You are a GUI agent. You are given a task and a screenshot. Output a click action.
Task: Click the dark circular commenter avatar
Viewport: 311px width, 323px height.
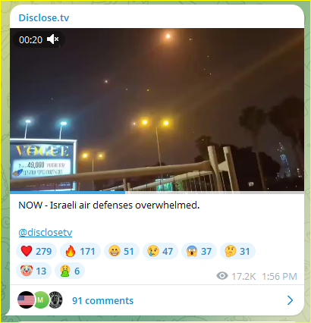(55, 300)
